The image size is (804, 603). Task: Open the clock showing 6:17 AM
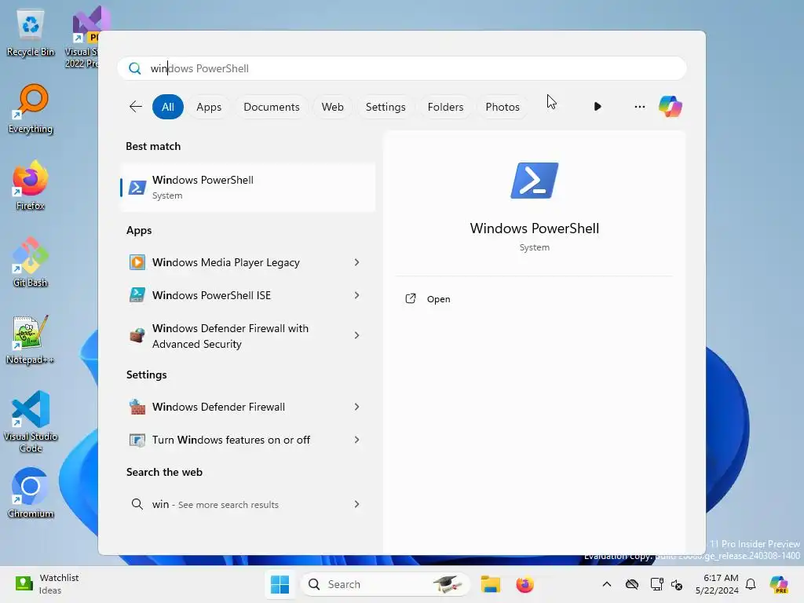click(x=717, y=584)
